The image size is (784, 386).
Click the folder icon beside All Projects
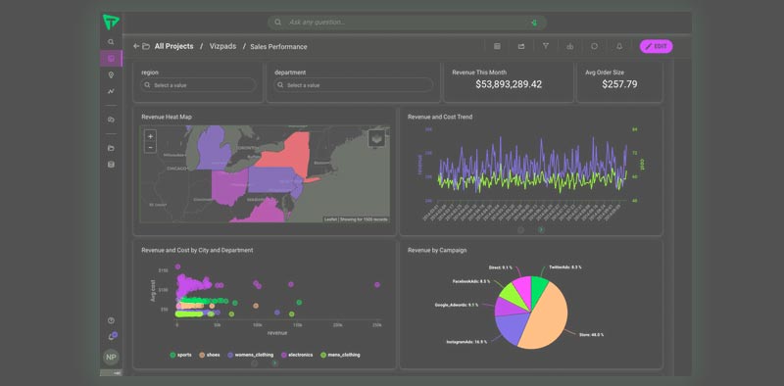(x=146, y=46)
